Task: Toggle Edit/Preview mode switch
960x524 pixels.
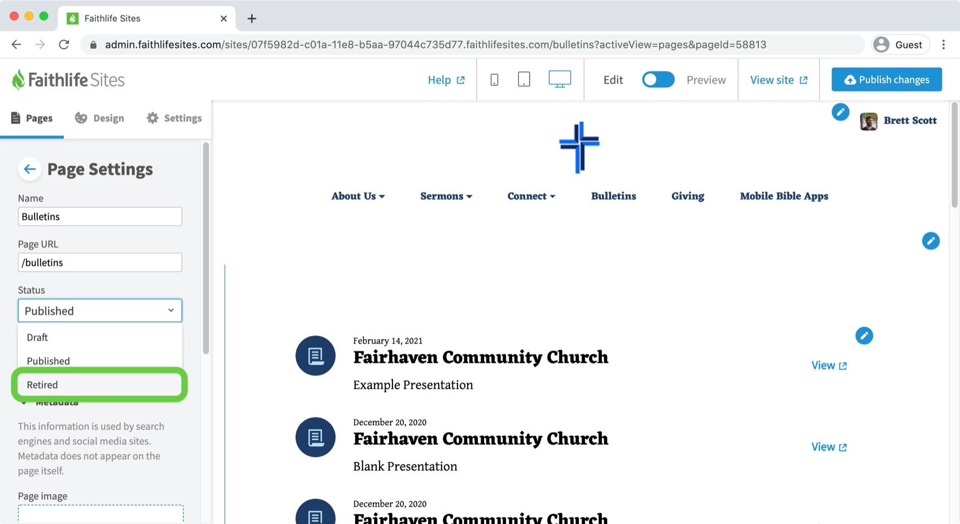Action: 658,80
